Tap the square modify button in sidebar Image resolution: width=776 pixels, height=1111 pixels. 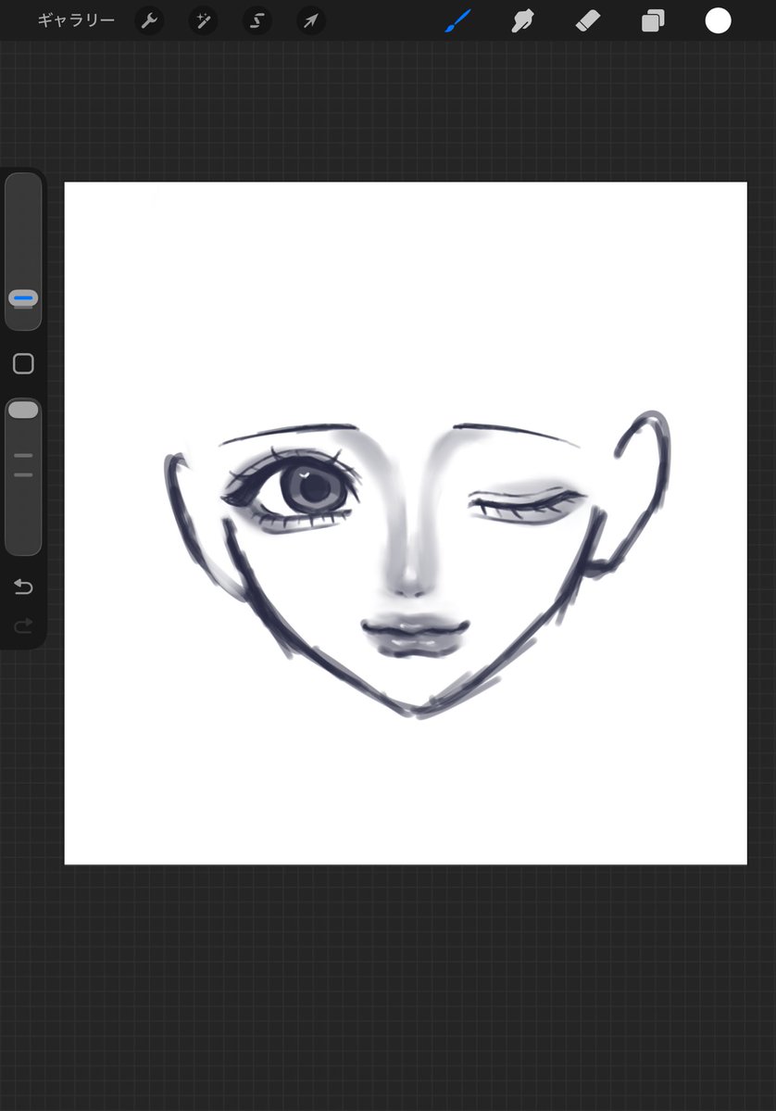point(23,363)
